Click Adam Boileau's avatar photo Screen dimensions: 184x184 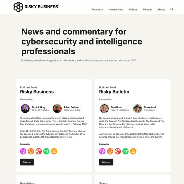click(x=57, y=109)
